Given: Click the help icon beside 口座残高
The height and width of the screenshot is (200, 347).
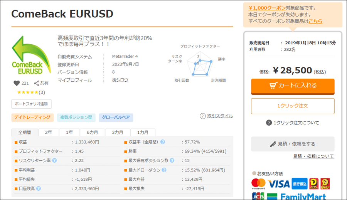Looking at the screenshot, I should coord(39,188).
